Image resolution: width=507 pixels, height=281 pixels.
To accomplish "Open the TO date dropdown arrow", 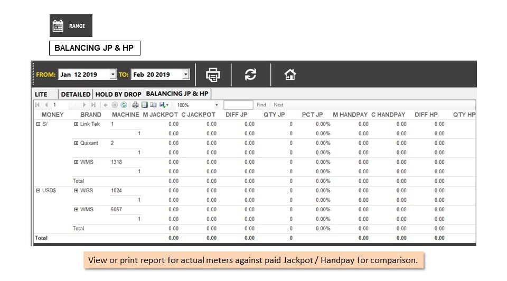I will click(185, 74).
